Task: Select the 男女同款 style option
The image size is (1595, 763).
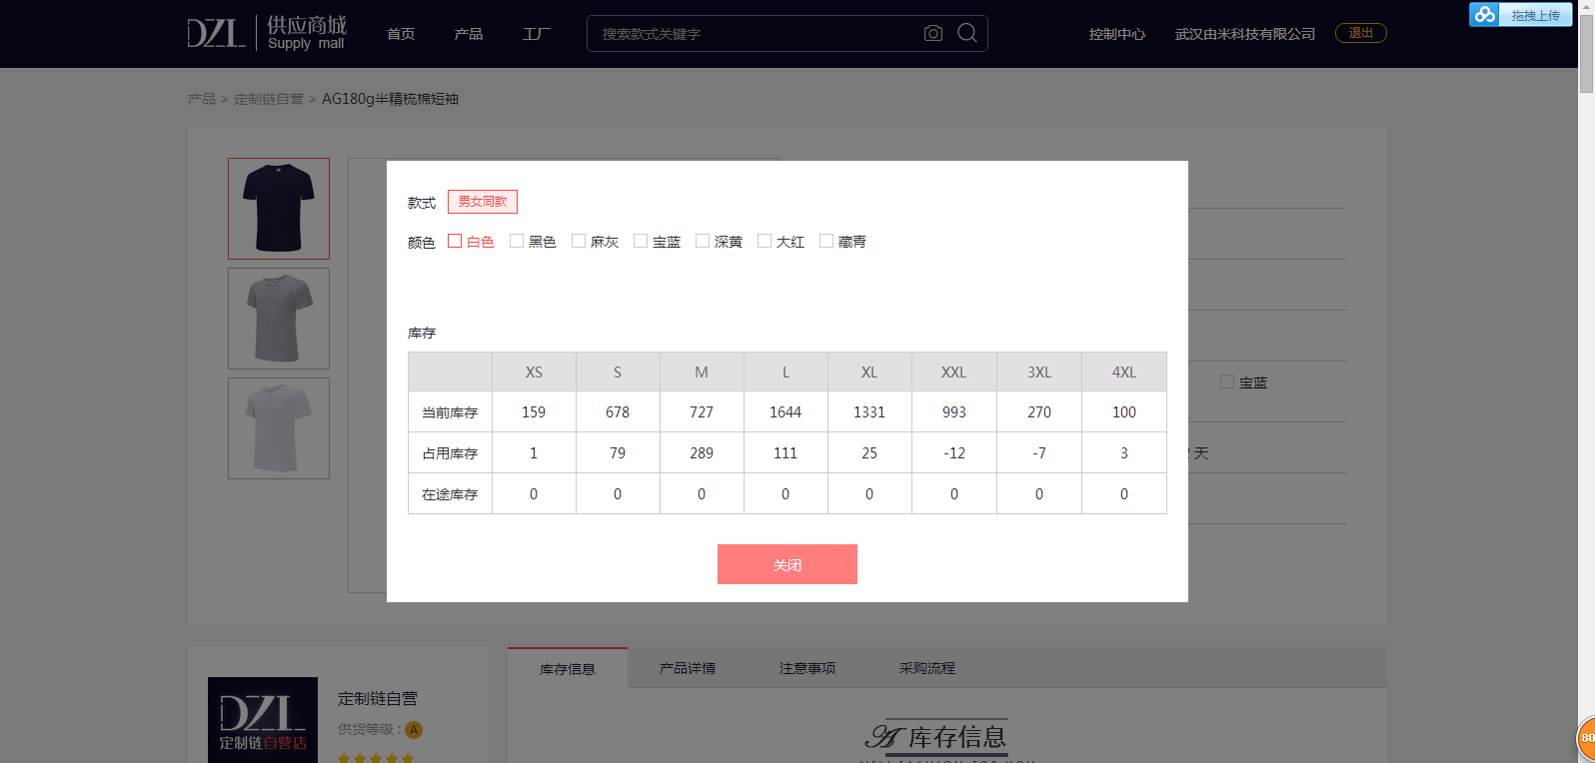Action: point(483,202)
